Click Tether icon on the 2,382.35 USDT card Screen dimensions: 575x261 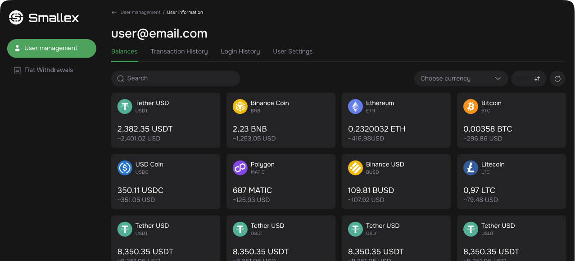tap(125, 107)
